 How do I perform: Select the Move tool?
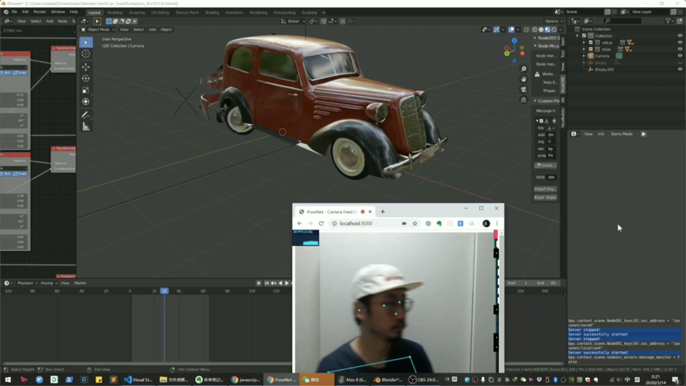[86, 67]
